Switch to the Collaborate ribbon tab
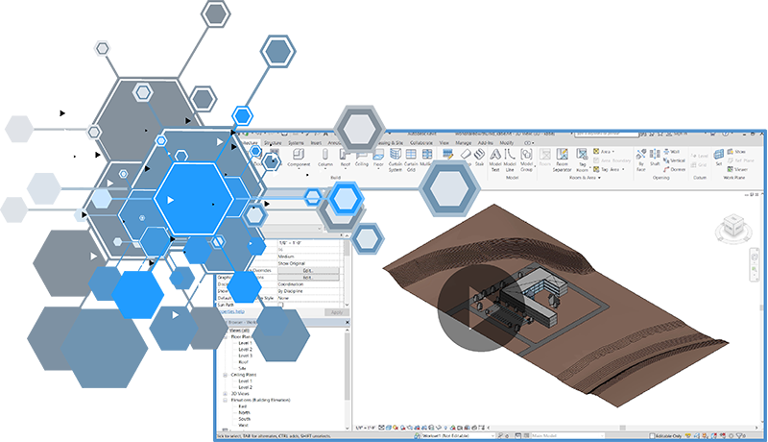 419,142
